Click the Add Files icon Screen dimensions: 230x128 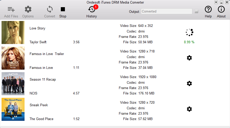click(11, 10)
